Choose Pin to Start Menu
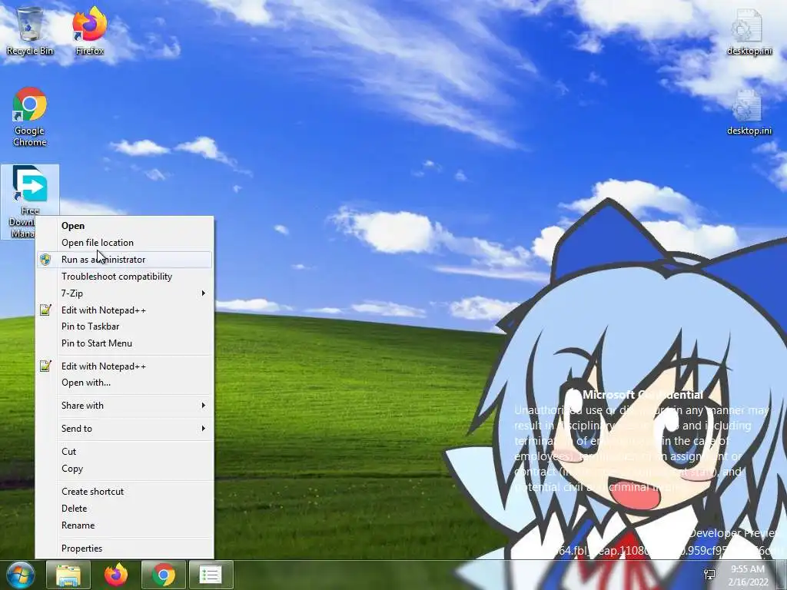This screenshot has height=590, width=787. click(125, 343)
